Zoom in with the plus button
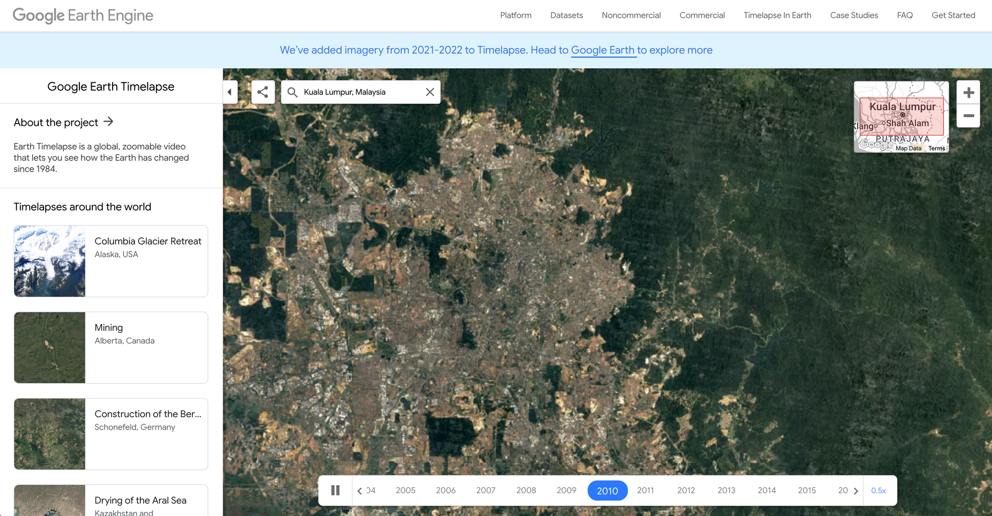 968,92
